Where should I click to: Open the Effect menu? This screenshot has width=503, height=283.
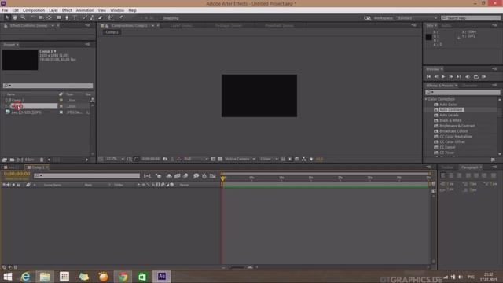point(67,10)
